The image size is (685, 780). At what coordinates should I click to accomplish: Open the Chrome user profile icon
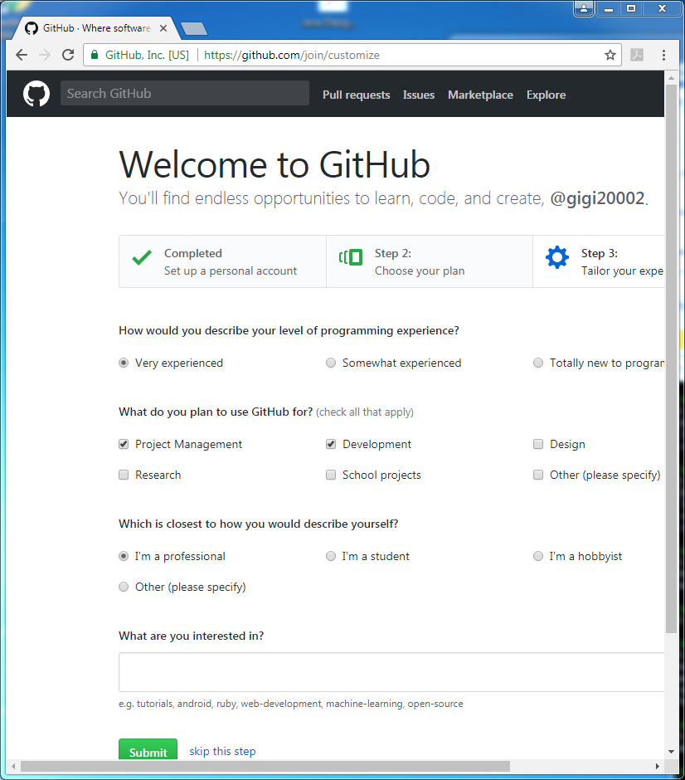click(584, 9)
